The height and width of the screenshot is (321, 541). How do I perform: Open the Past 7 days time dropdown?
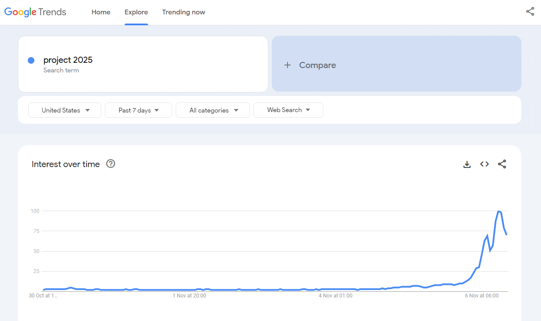click(x=139, y=110)
